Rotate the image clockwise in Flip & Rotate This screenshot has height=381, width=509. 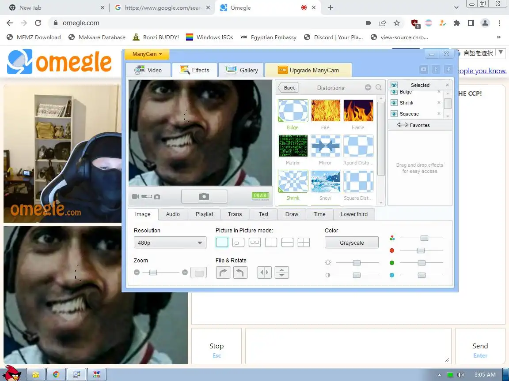[x=223, y=273]
